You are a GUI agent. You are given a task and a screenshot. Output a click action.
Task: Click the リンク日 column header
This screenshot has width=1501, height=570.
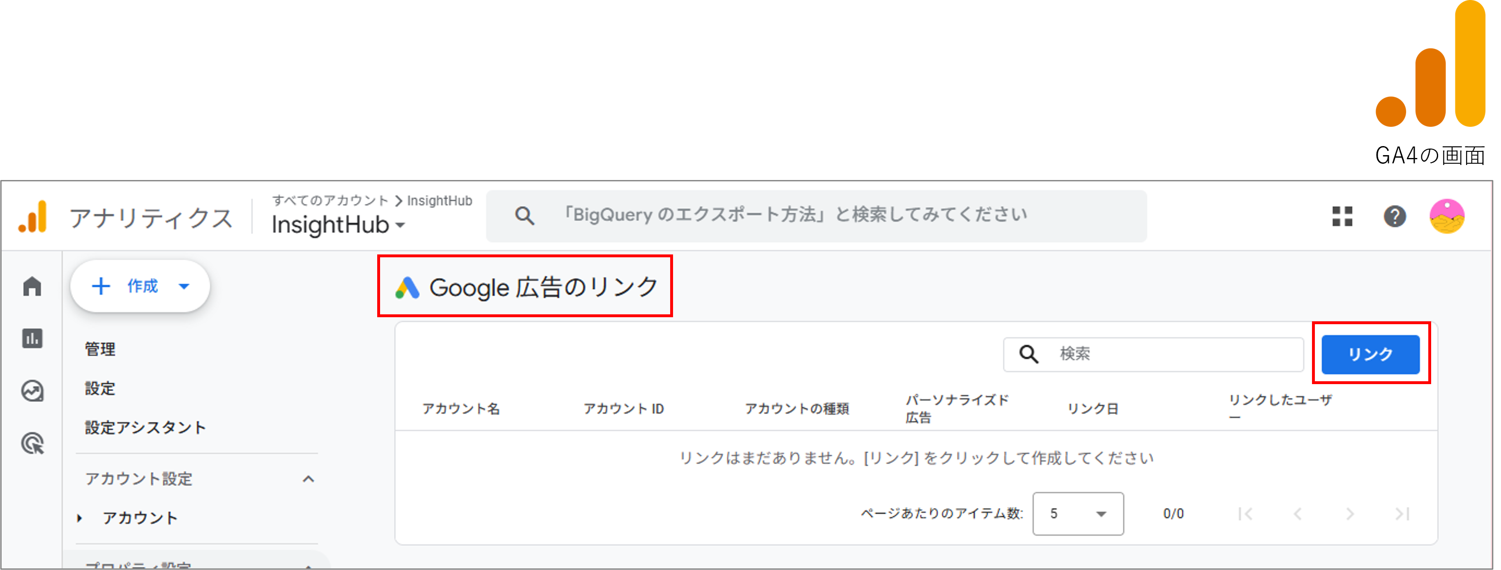coord(1093,409)
